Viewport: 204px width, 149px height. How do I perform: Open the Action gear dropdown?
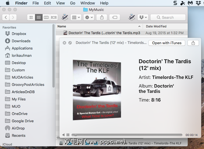(x=89, y=18)
